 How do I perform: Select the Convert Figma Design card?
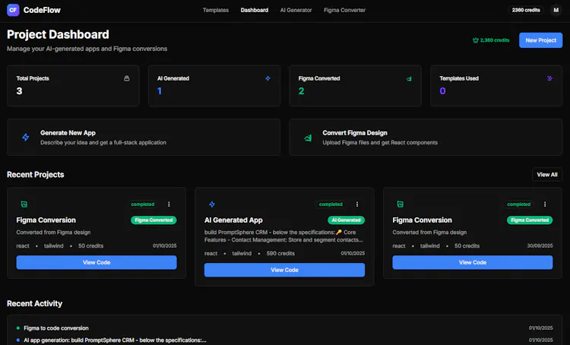point(426,138)
